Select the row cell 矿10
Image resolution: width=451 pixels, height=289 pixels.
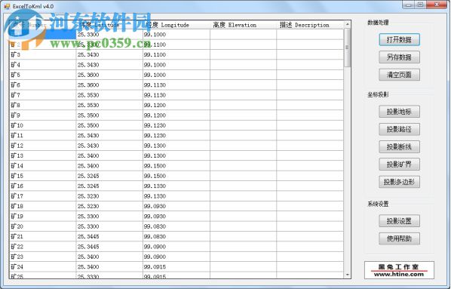click(x=43, y=125)
